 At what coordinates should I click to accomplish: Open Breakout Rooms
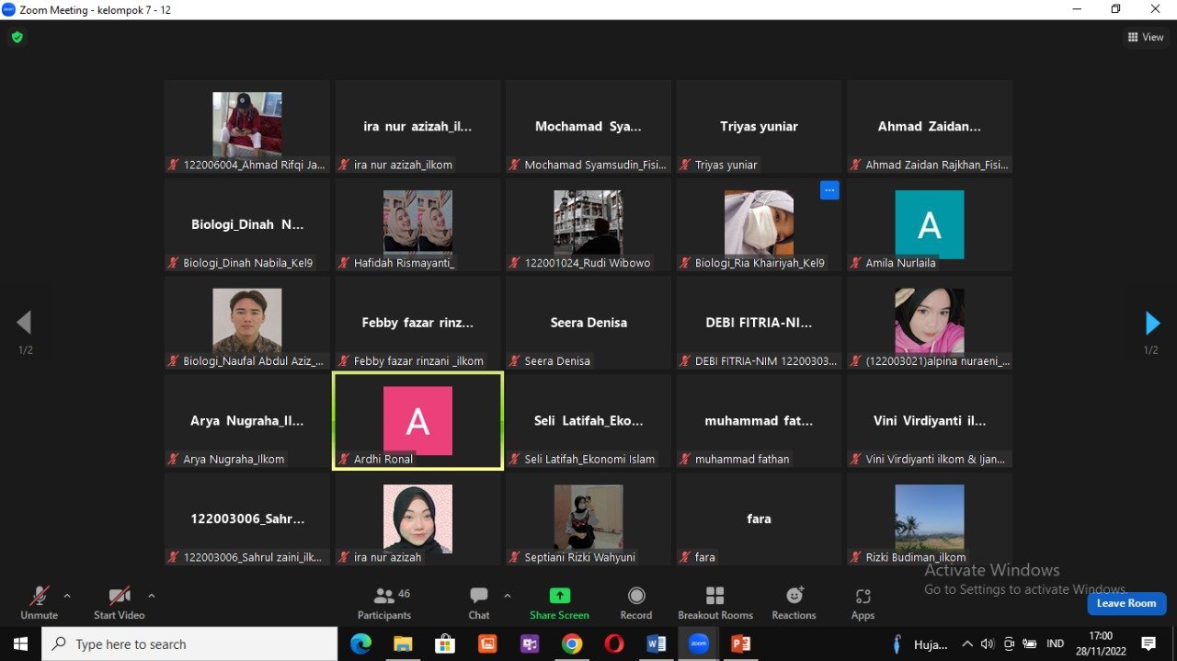point(714,603)
